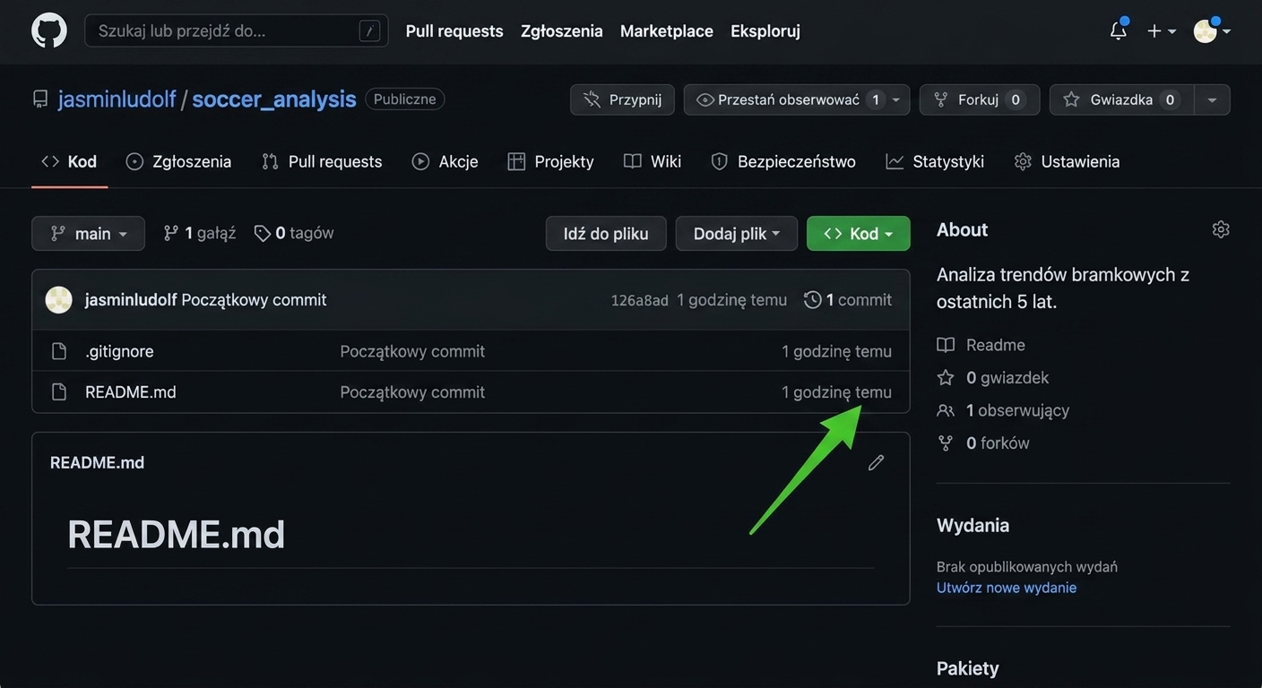Viewport: 1262px width, 688px height.
Task: Click the README.md file icon
Action: (x=59, y=392)
